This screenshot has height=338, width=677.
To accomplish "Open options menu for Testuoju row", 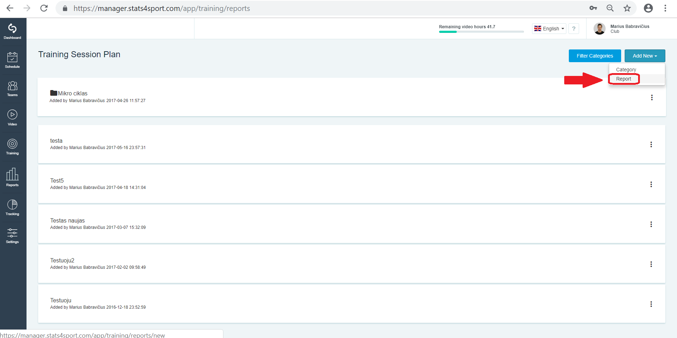I will coord(651,304).
